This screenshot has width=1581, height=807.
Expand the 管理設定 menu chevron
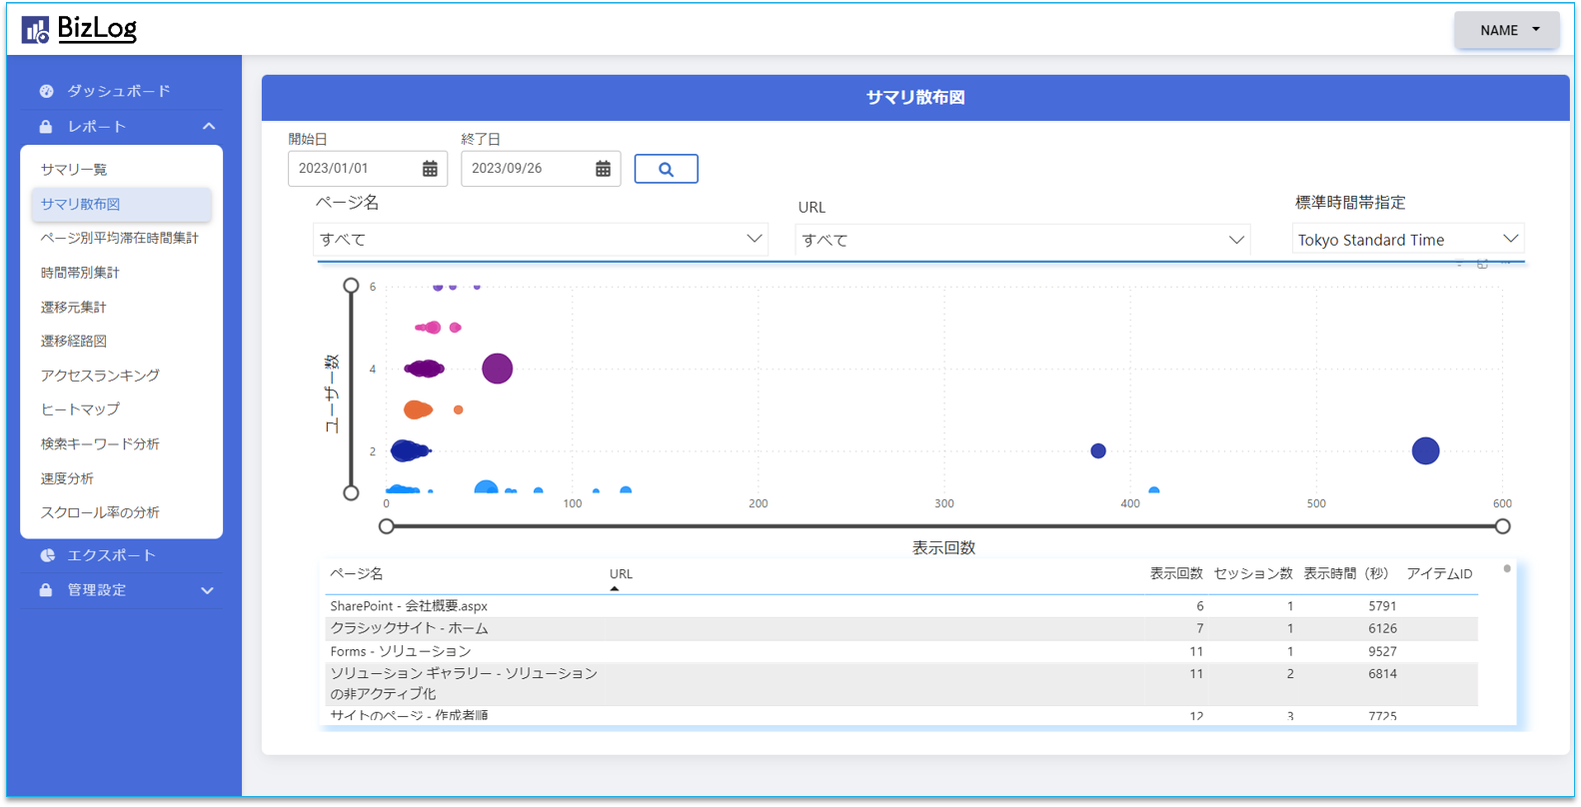point(208,590)
